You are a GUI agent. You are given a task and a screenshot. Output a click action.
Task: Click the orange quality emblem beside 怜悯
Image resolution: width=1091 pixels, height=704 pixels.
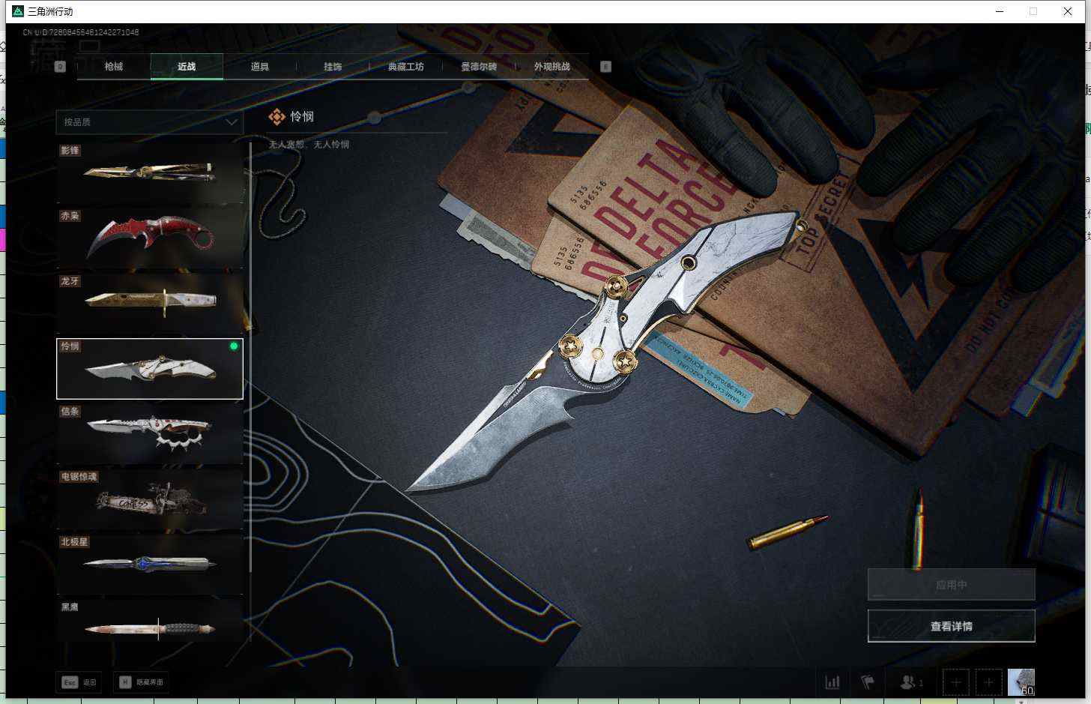tap(277, 117)
